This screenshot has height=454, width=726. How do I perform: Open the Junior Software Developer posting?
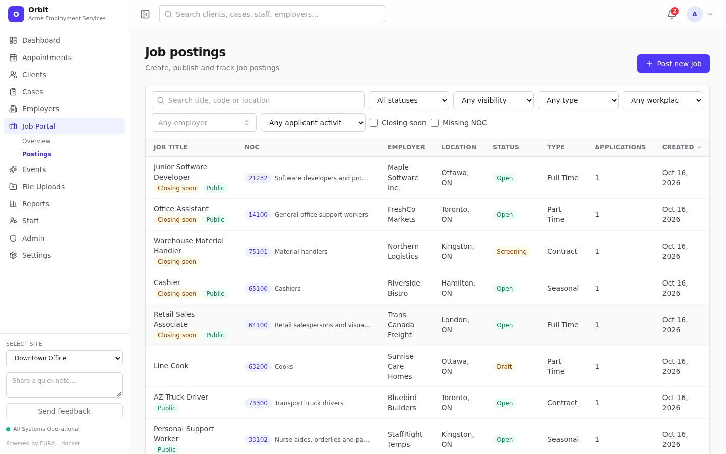coord(180,172)
